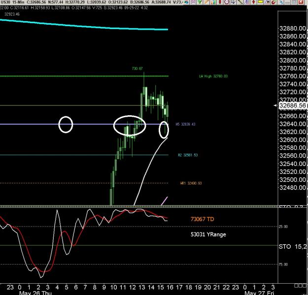Image resolution: width=308 pixels, height=295 pixels.
Task: Minimize the chart window
Action: coord(287,2)
